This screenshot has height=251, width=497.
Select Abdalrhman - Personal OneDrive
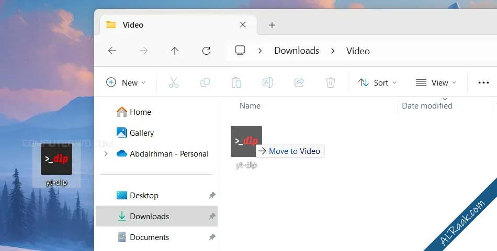click(x=162, y=153)
